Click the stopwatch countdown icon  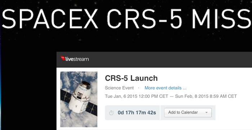point(111,113)
